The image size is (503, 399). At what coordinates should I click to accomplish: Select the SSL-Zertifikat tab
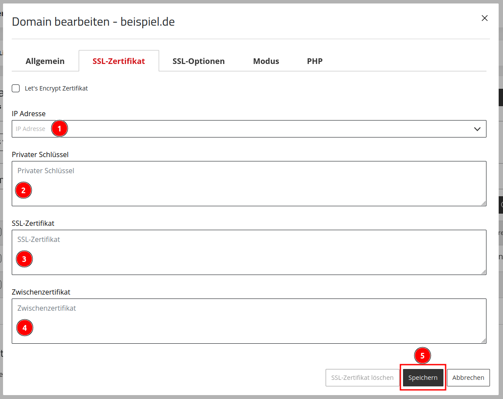119,61
